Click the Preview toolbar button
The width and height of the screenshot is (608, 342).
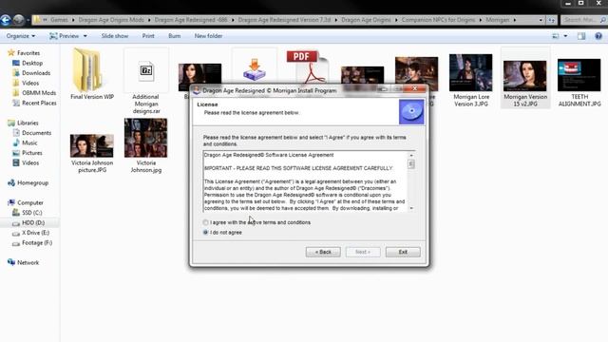click(x=65, y=36)
